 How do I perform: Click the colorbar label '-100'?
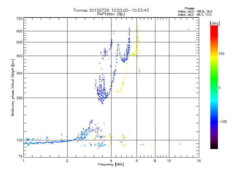tap(223, 122)
